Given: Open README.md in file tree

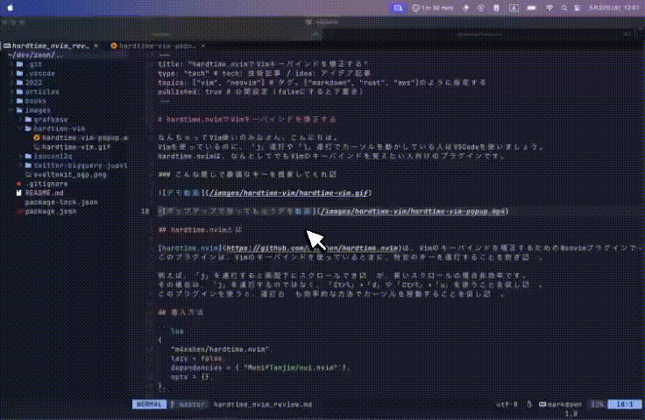Looking at the screenshot, I should (45, 193).
